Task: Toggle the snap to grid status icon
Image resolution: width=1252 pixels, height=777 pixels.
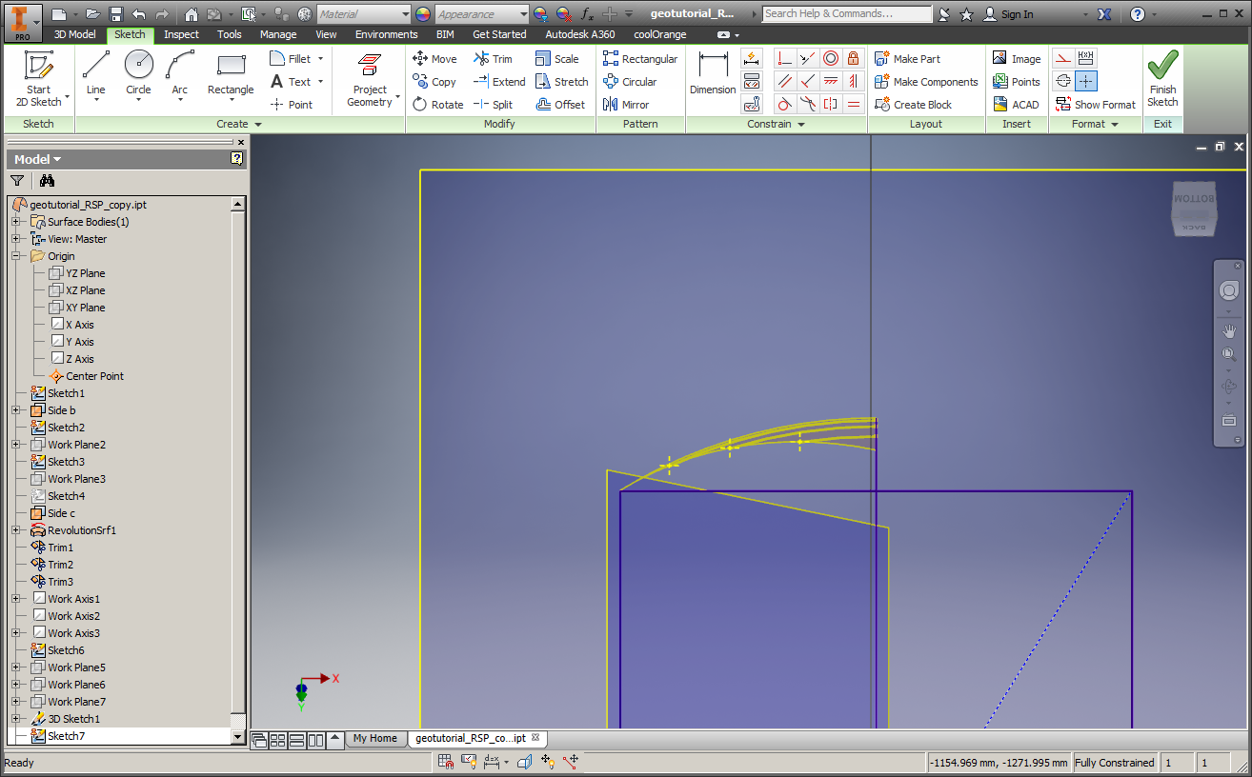Action: 446,762
